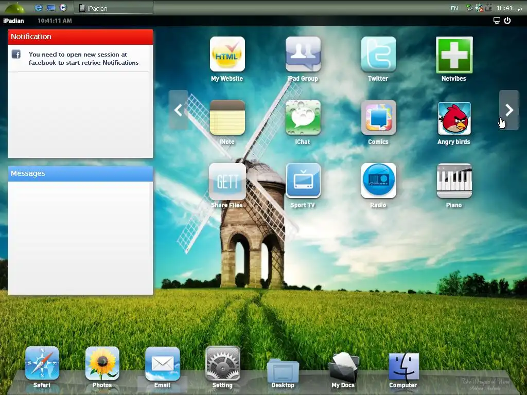Open the iNote notepad app
This screenshot has height=395, width=527.
pyautogui.click(x=227, y=117)
